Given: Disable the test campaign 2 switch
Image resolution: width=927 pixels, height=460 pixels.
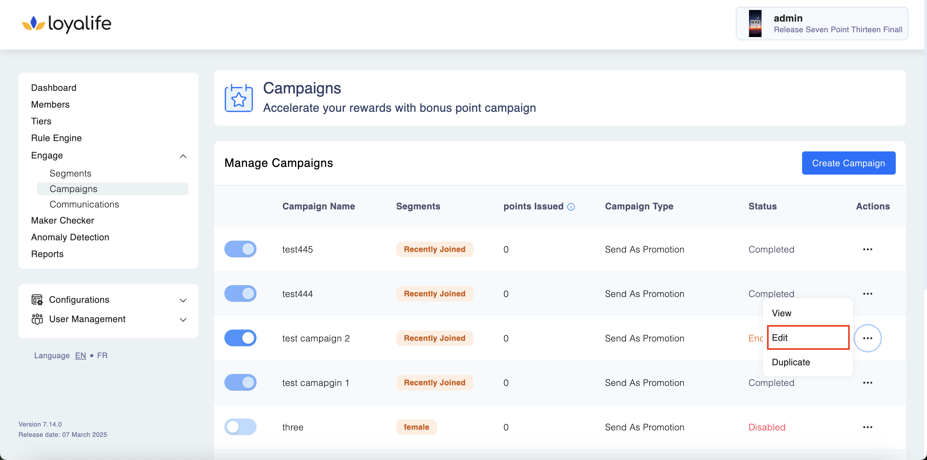Looking at the screenshot, I should pos(240,338).
